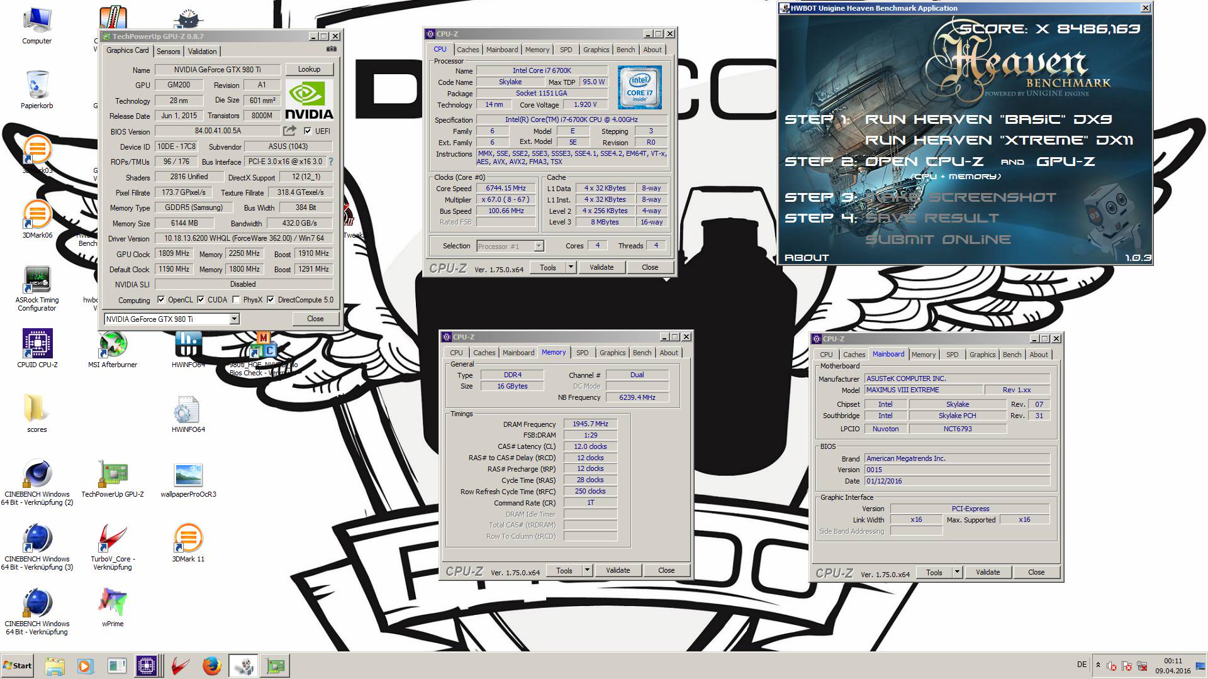Click Close in CPU-Z Mainboard window
Screen dimensions: 1208x679
(x=1036, y=572)
